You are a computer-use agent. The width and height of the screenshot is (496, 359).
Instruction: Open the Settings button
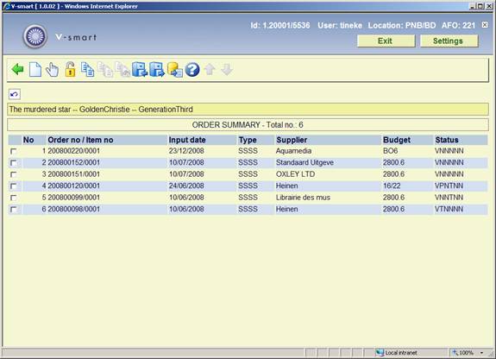pyautogui.click(x=449, y=41)
